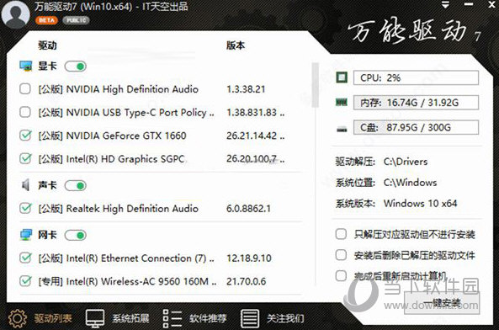499x330 pixels.
Task: Select the Intel(R) Wireless-AC 9560 160M row name
Action: [x=127, y=281]
